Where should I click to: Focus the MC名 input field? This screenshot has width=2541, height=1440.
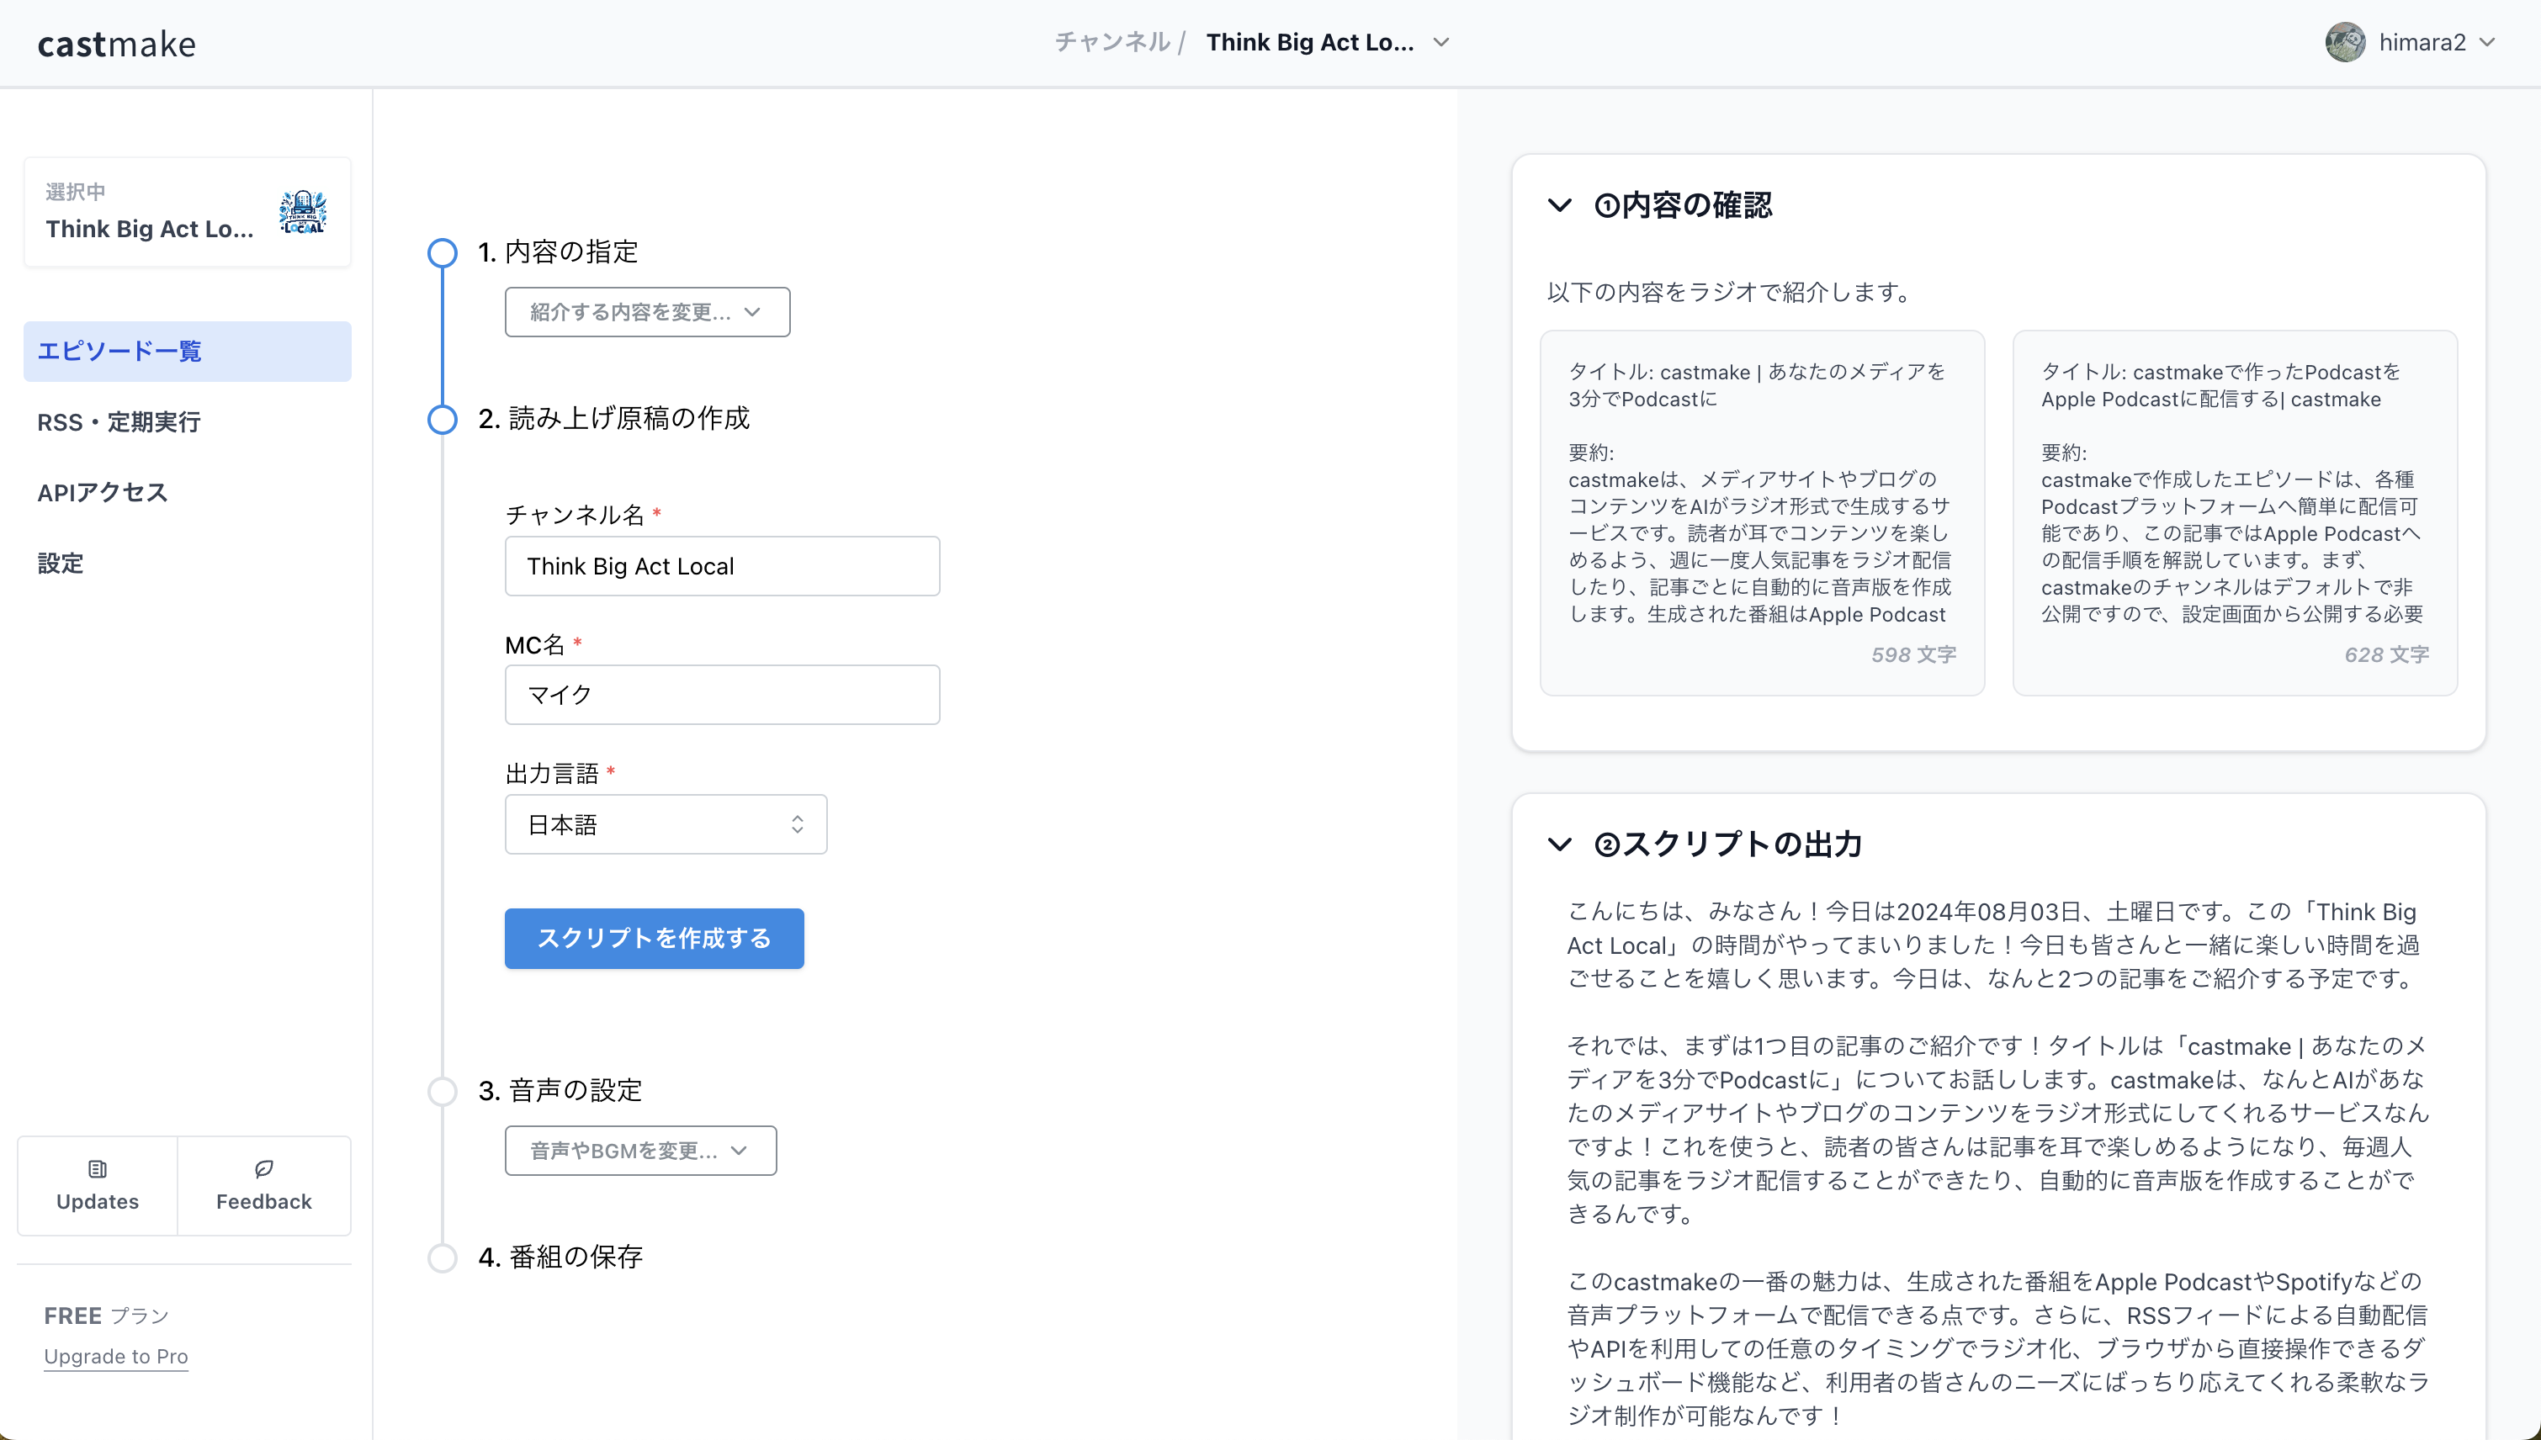coord(722,694)
